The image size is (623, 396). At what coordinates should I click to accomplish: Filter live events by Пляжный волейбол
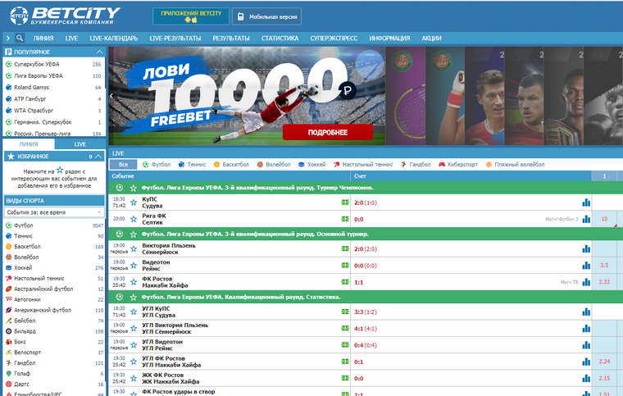515,165
